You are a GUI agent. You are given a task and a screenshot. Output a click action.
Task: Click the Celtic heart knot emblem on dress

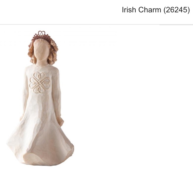(x=40, y=83)
